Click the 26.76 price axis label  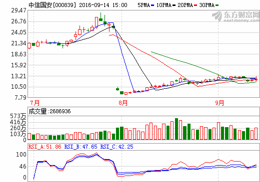[x=18, y=21]
